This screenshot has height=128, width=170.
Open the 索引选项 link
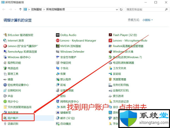coord(118,96)
